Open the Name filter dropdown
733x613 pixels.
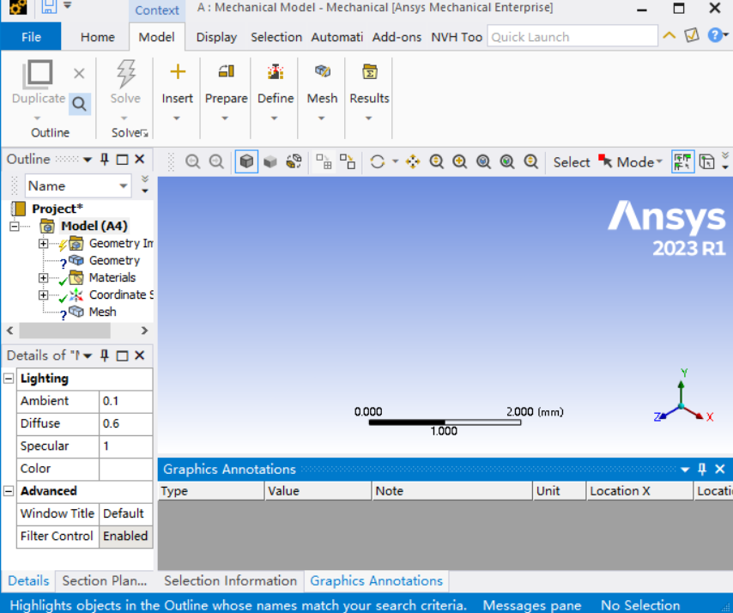coord(124,185)
